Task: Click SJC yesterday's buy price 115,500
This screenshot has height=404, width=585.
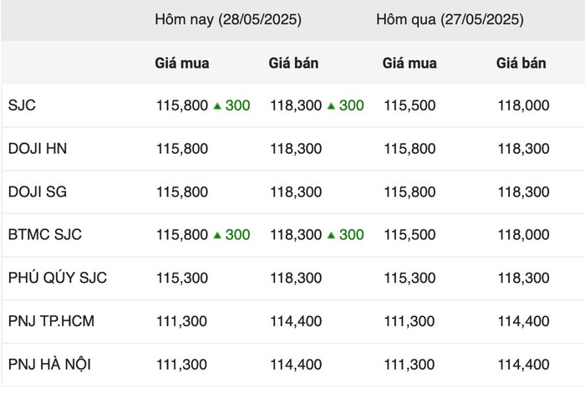Action: (409, 105)
